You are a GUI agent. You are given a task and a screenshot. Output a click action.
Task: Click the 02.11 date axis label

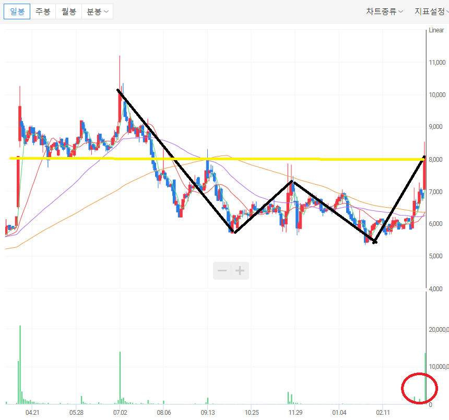(383, 412)
